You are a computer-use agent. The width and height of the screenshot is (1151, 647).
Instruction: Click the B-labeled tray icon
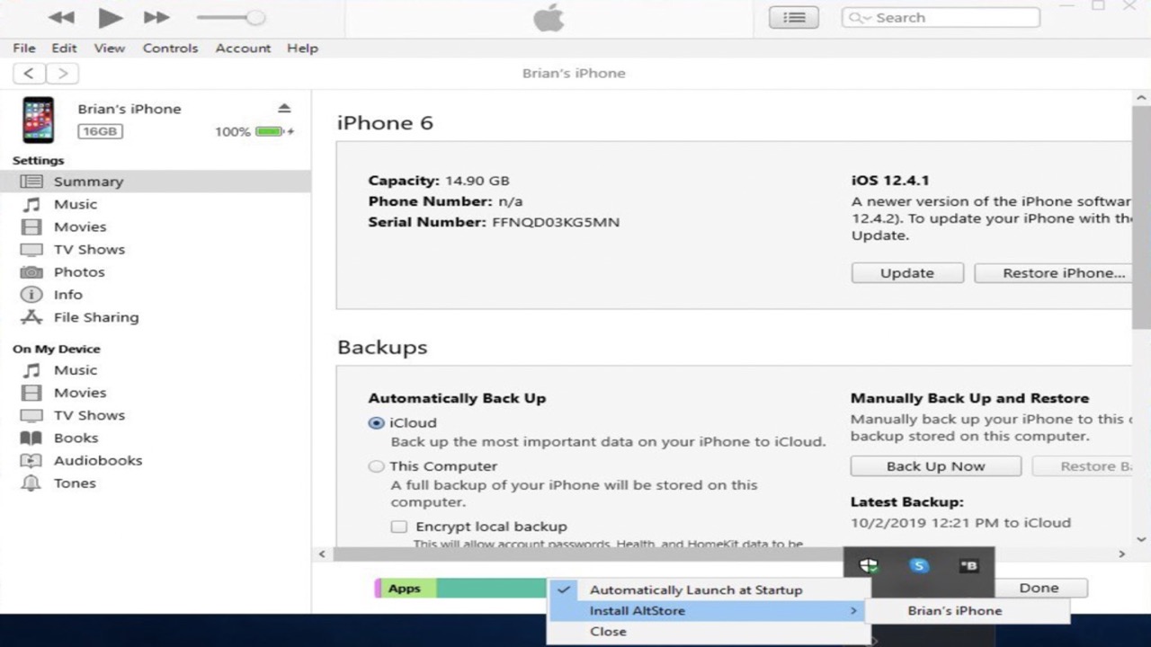[968, 565]
